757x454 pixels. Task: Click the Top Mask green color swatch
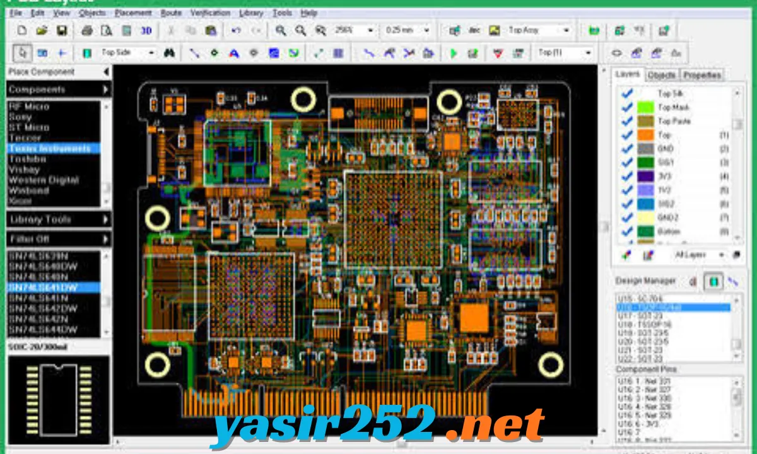click(645, 107)
